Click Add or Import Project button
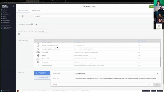 point(42,73)
